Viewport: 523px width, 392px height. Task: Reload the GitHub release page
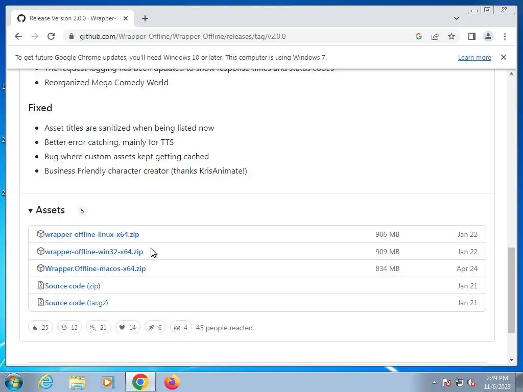click(x=51, y=36)
